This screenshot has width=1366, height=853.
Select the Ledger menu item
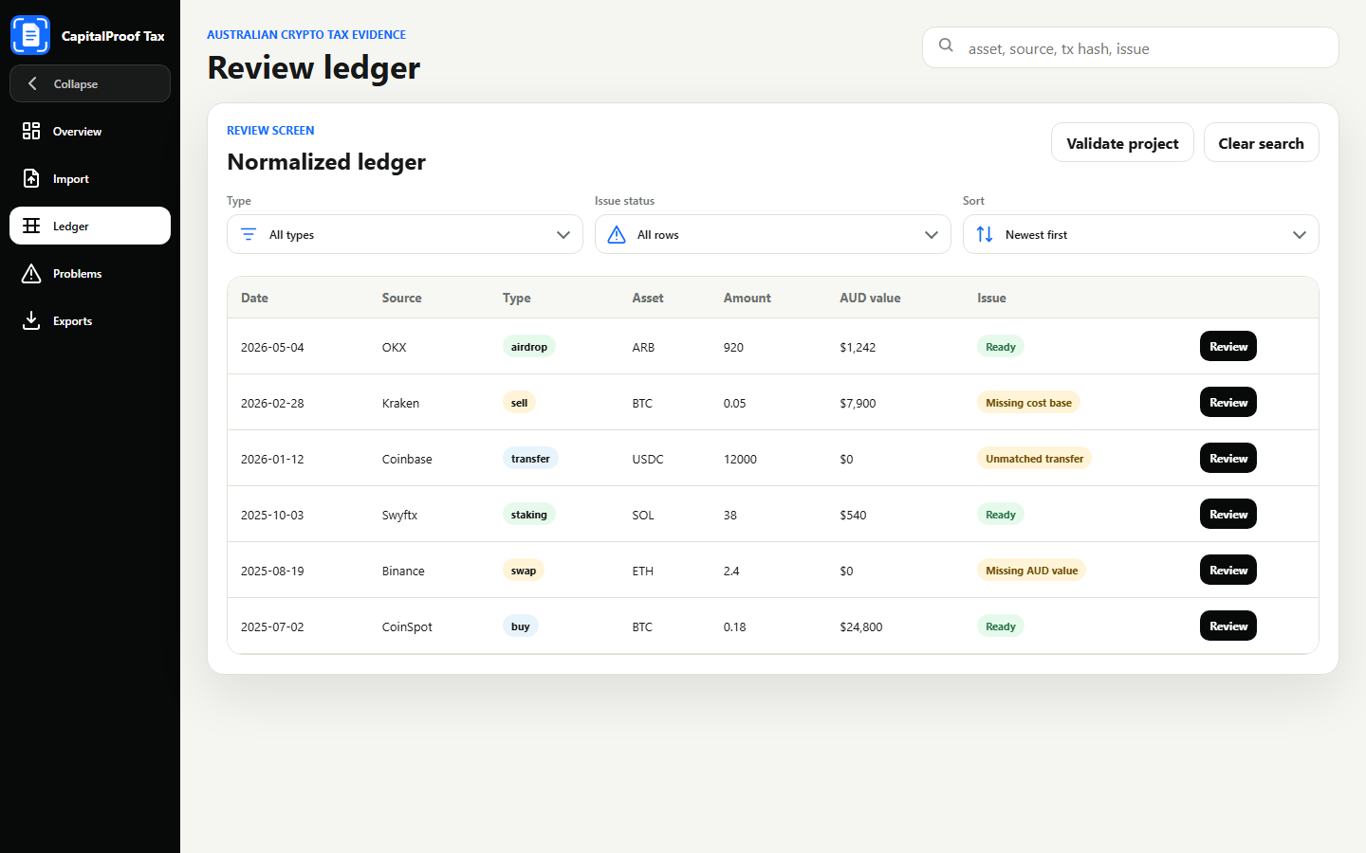[90, 226]
